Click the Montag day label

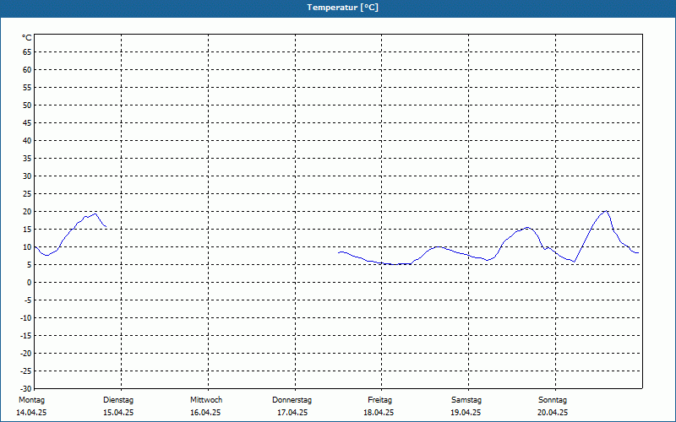(x=31, y=400)
